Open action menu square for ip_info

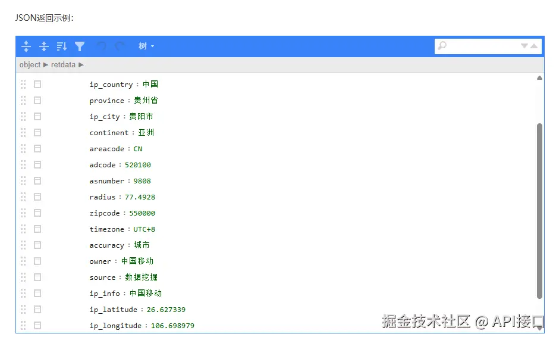[37, 294]
